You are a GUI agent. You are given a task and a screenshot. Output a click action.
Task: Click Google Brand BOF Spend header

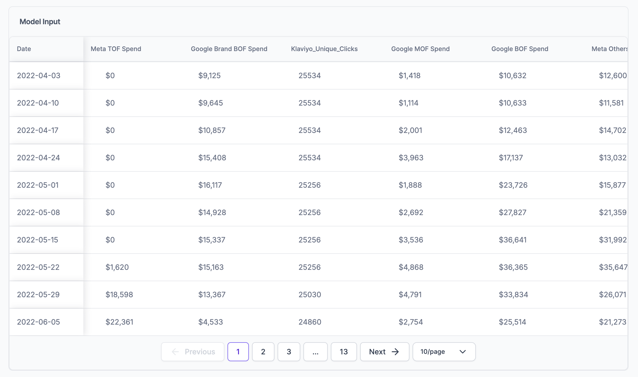(229, 49)
